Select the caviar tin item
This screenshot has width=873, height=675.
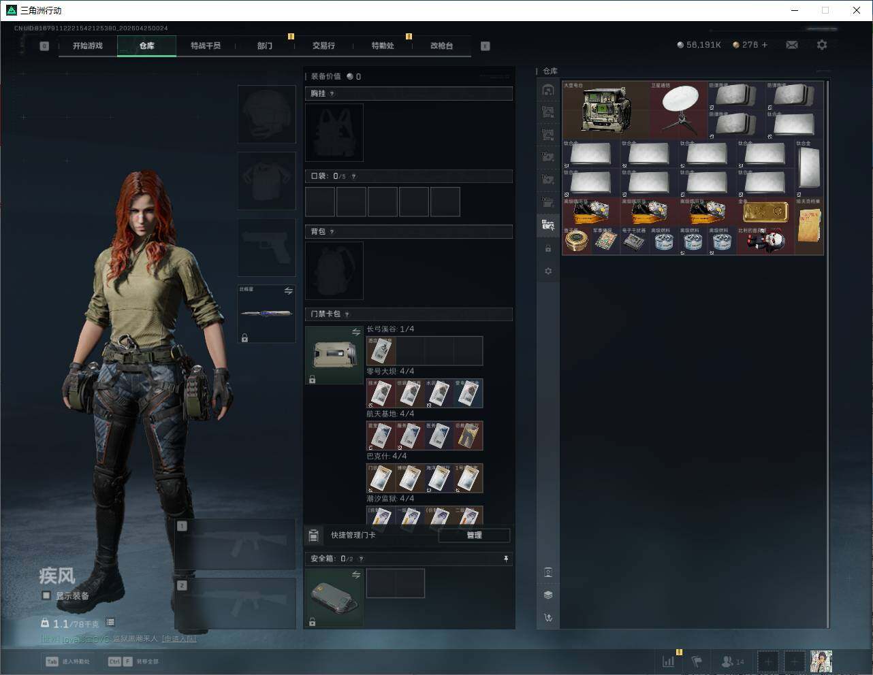pyautogui.click(x=577, y=241)
